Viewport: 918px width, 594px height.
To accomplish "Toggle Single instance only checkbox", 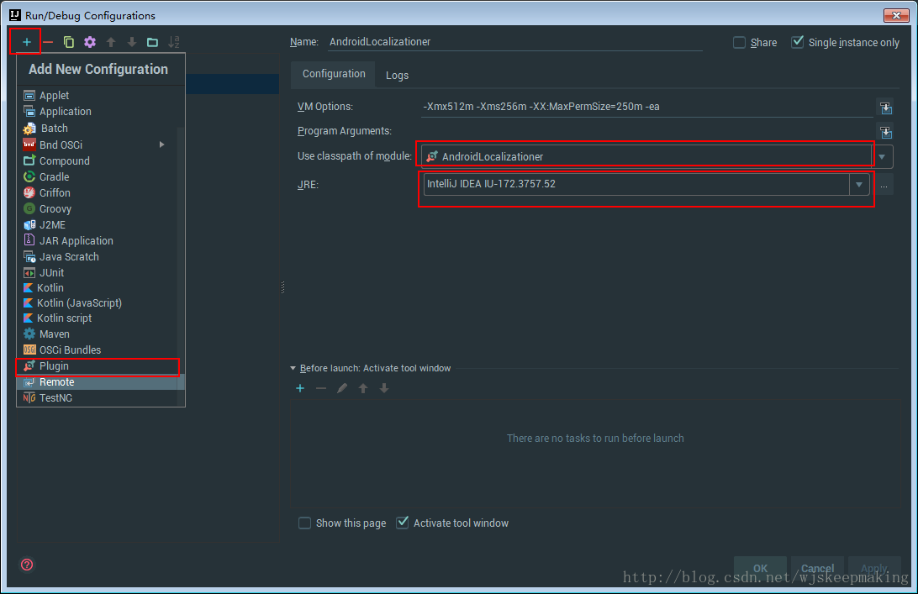I will [x=798, y=42].
